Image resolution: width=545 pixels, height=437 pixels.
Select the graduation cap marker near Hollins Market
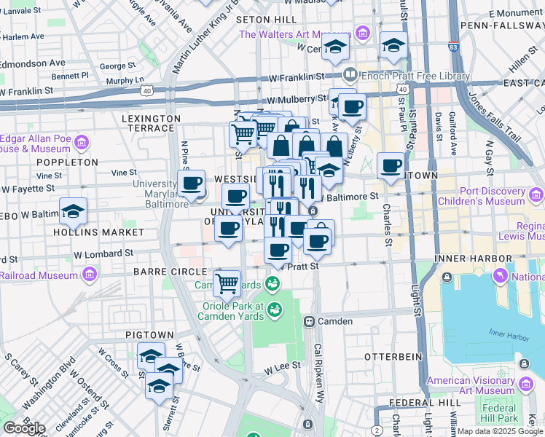coord(73,212)
